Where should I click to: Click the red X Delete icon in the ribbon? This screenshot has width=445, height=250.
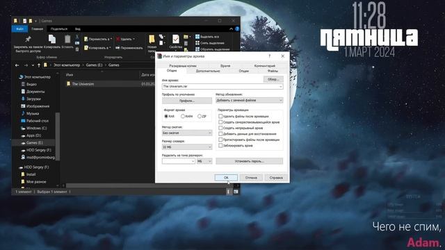[x=118, y=39]
